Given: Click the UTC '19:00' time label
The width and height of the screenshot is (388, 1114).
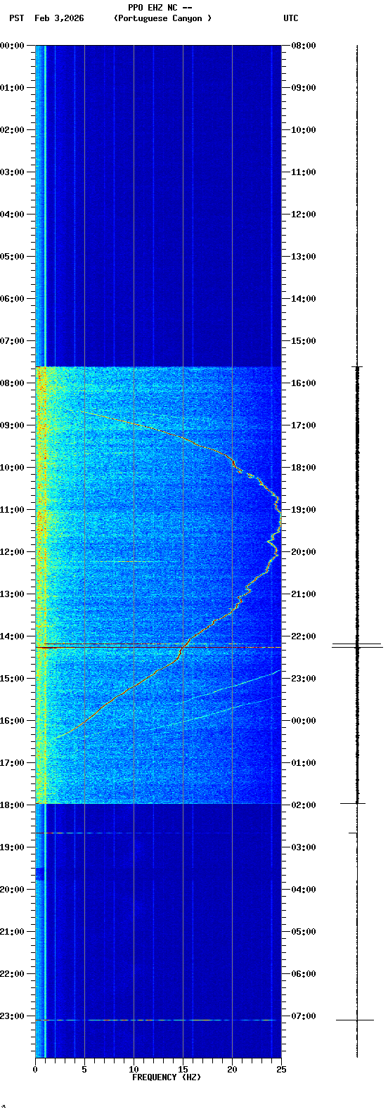Looking at the screenshot, I should [304, 510].
